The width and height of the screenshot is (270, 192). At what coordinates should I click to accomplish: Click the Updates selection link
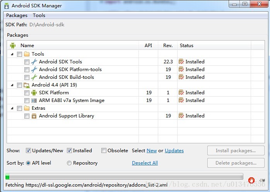[174, 151]
